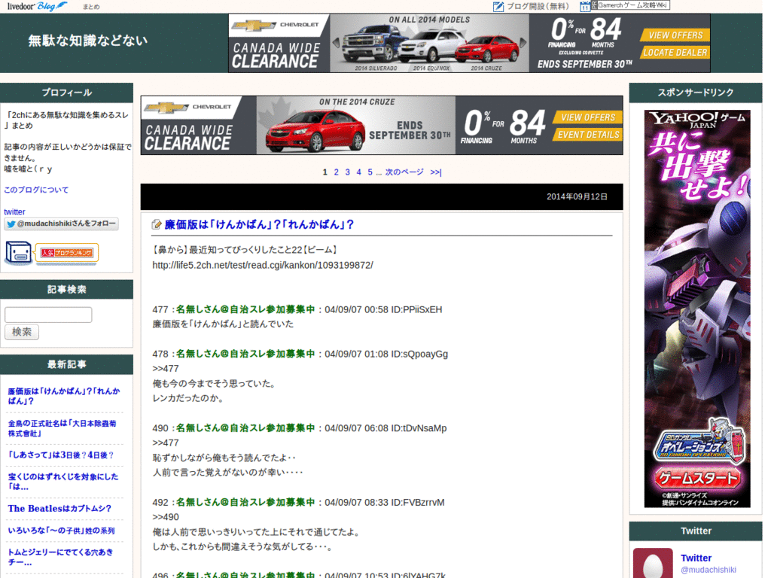
Task: Click post 477 author 名無しさん
Action: 245,309
